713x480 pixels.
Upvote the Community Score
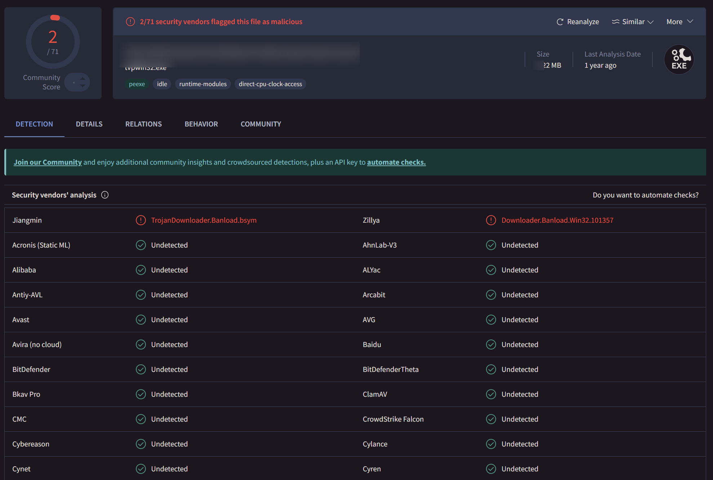point(83,79)
